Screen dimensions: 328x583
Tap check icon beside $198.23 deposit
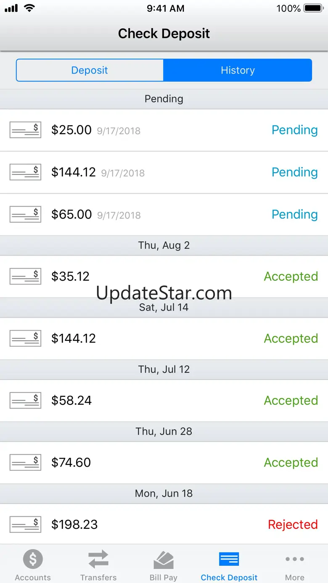click(x=25, y=525)
